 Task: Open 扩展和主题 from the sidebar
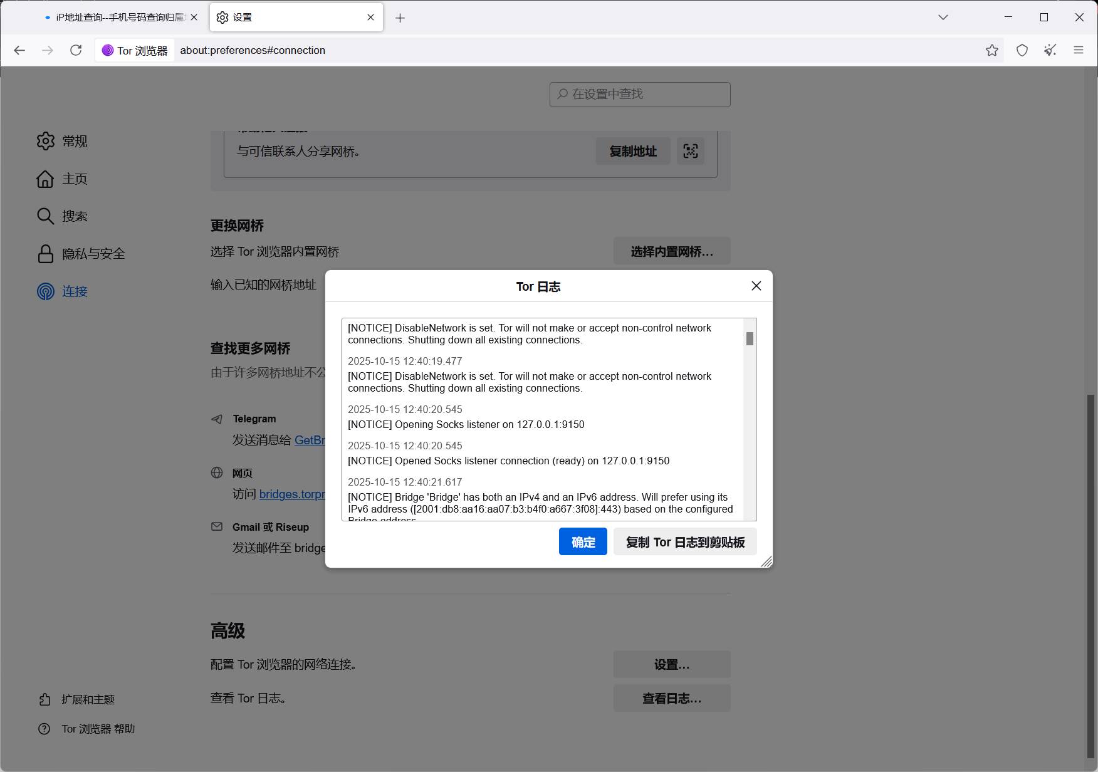click(88, 699)
